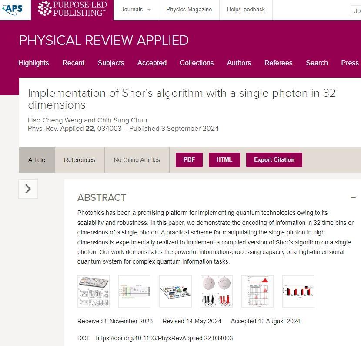
Task: Open the first figure thumbnail
Action: (94, 292)
